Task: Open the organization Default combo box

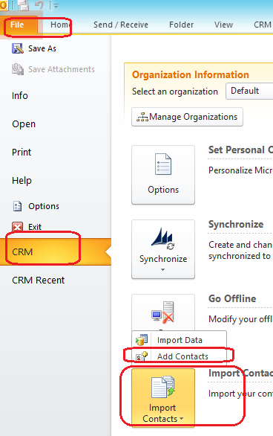Action: [249, 91]
